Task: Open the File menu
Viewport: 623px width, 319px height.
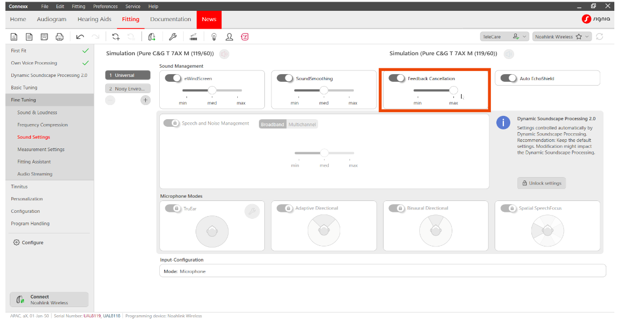Action: click(x=45, y=6)
